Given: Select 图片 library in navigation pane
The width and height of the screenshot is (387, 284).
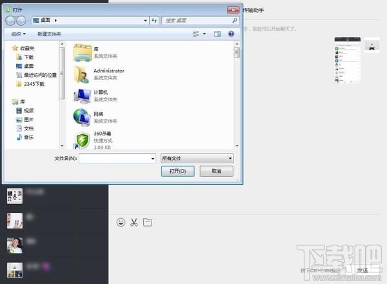Looking at the screenshot, I should (x=25, y=119).
